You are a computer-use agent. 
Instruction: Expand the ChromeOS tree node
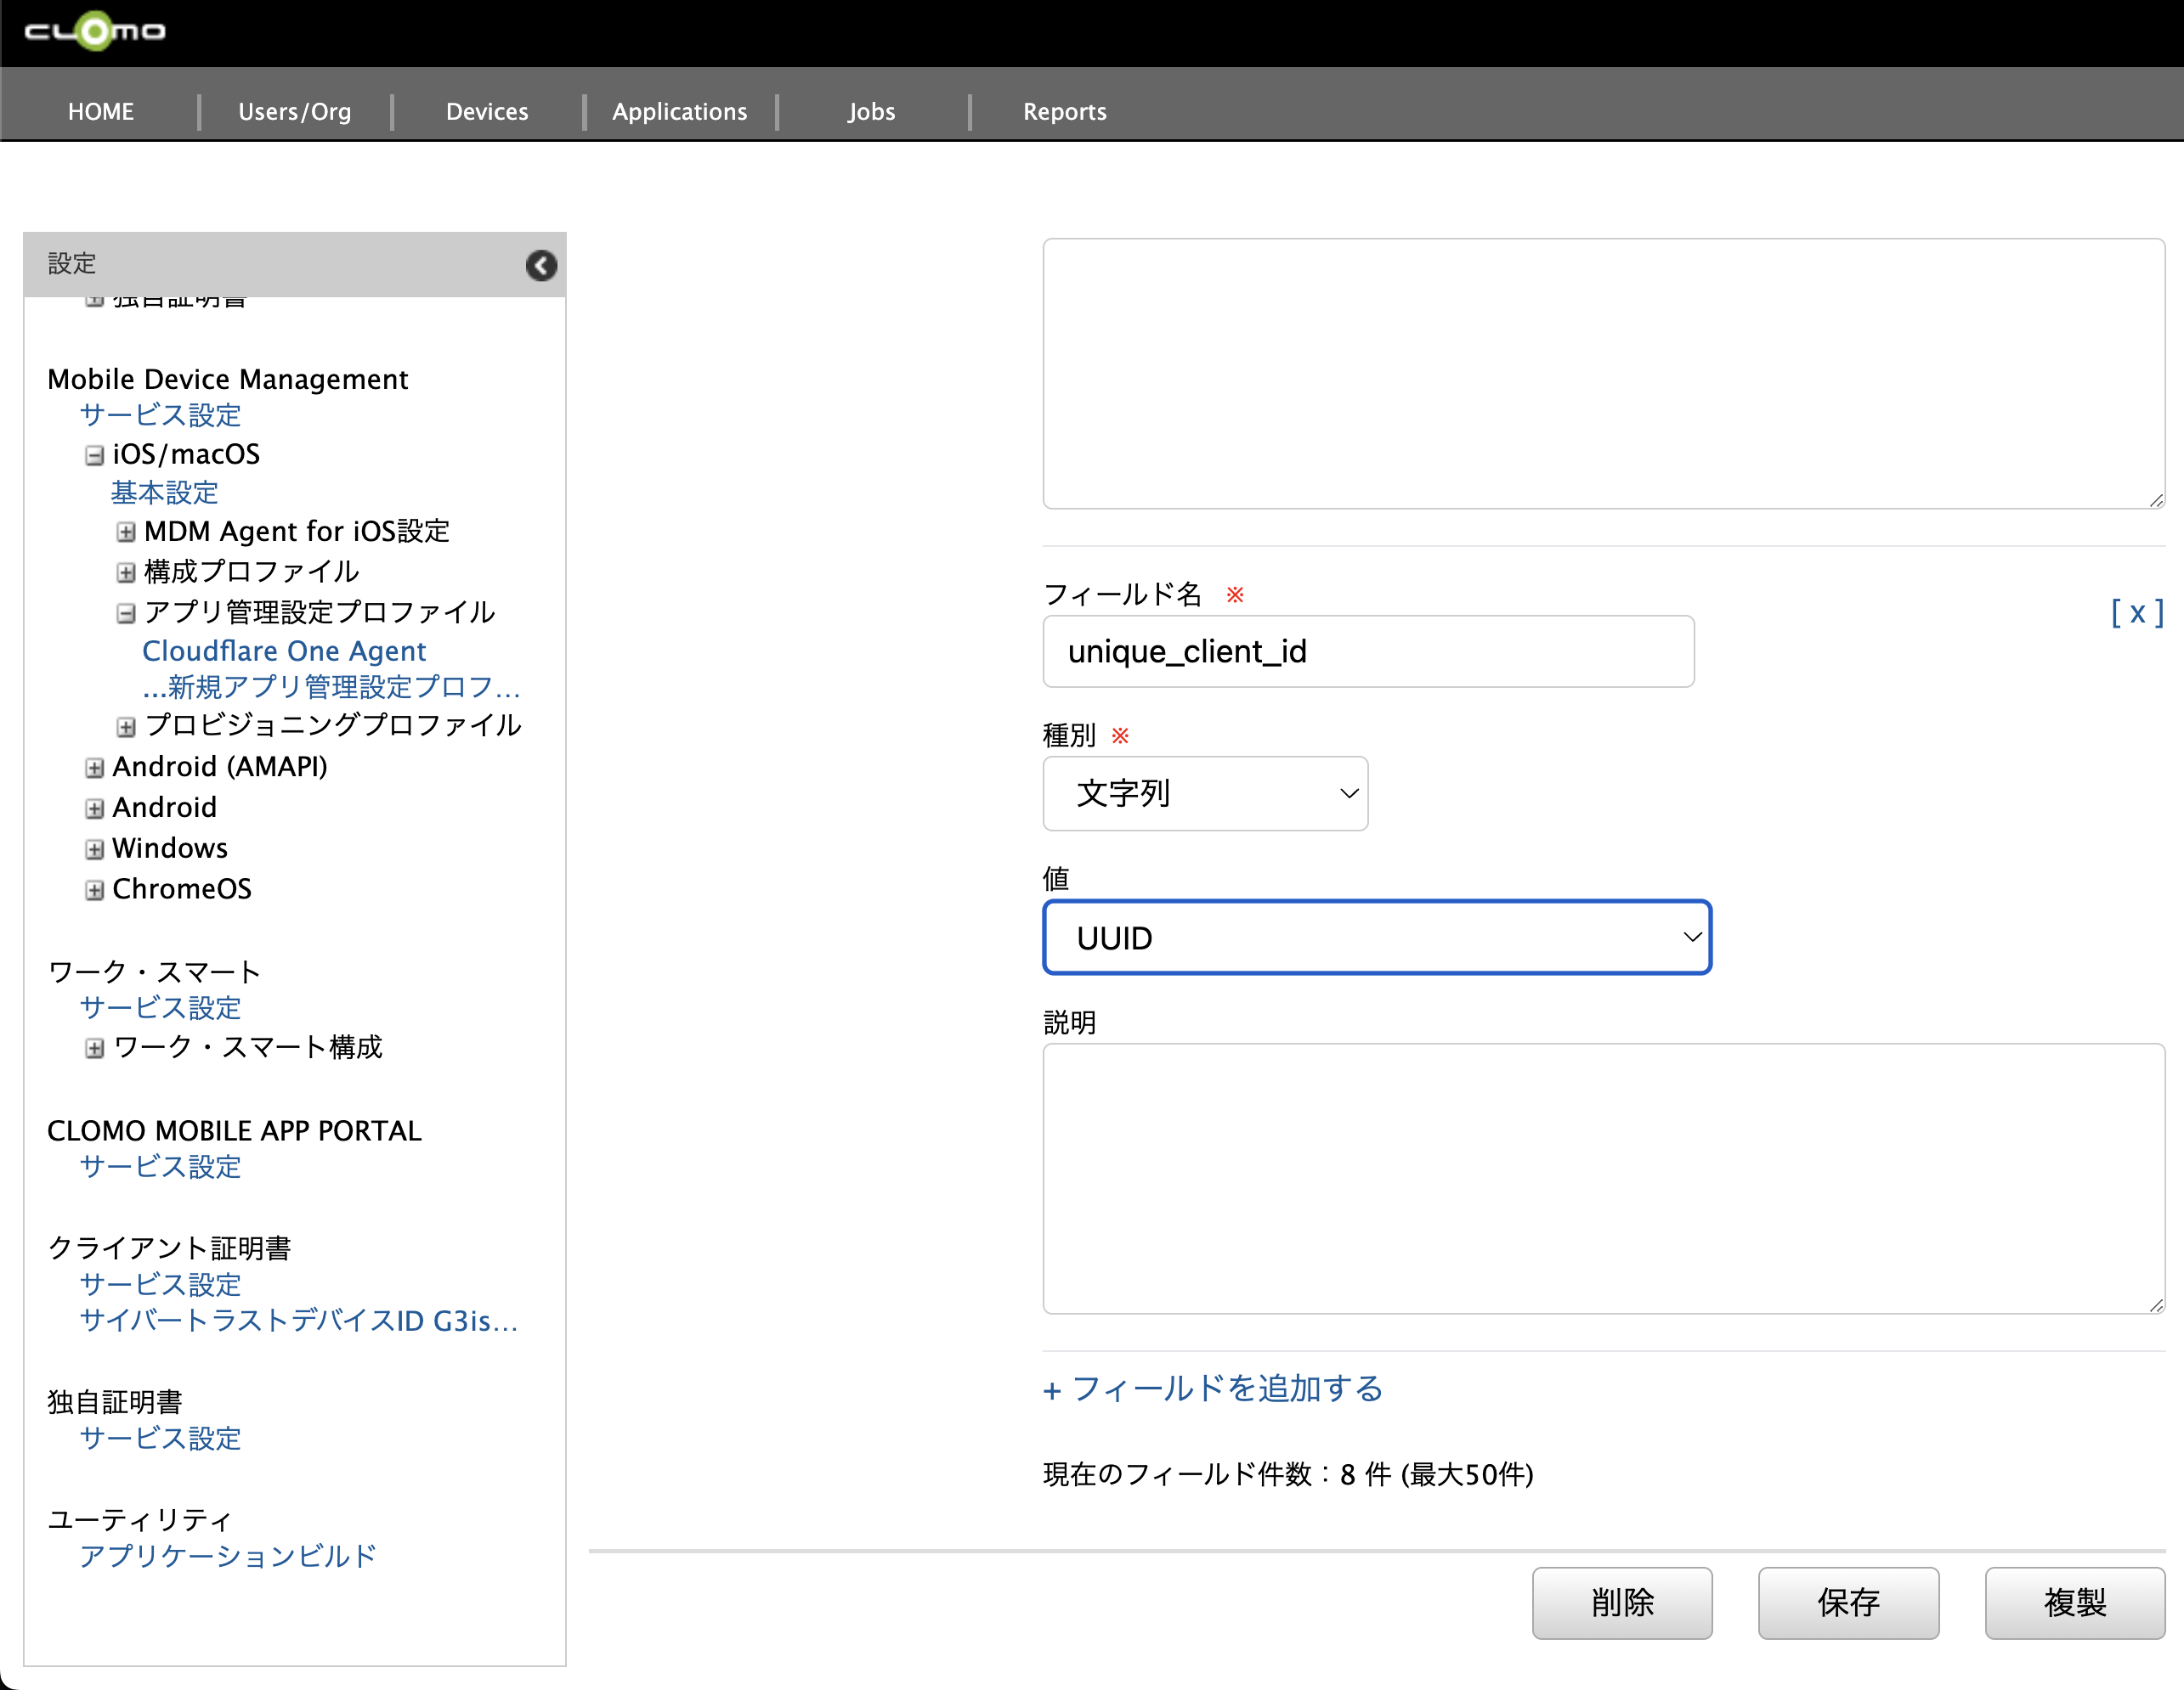tap(94, 891)
